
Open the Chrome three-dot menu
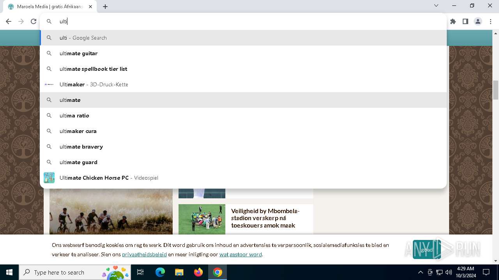(490, 21)
